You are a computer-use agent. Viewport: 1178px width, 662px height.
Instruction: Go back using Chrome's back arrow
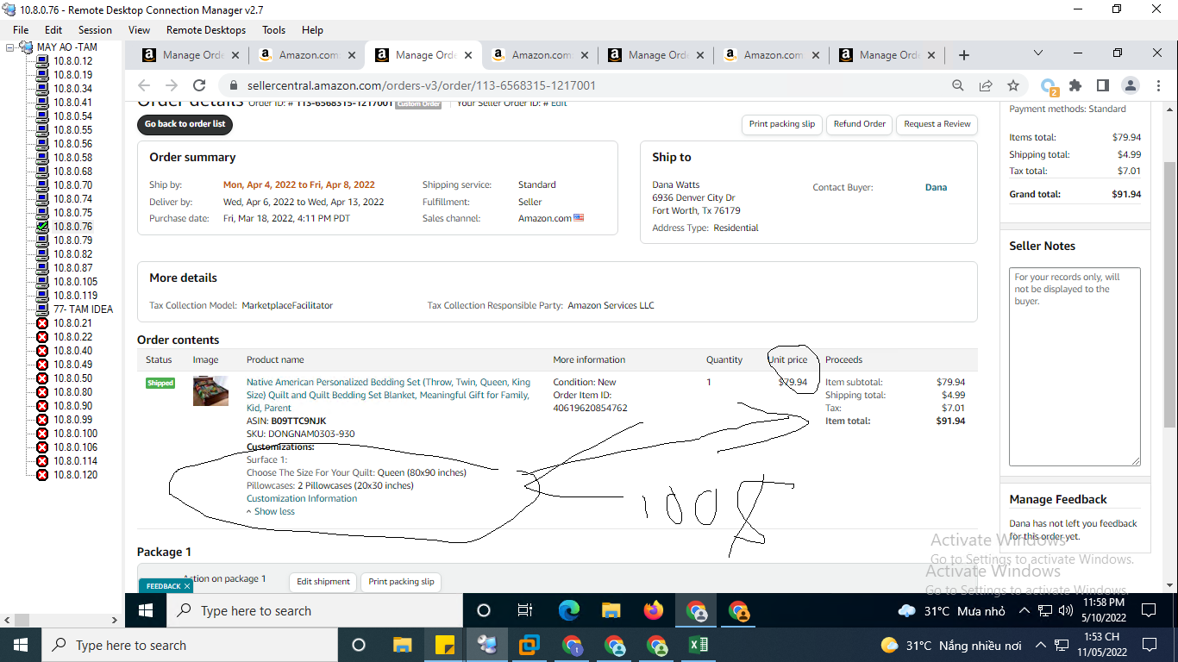click(144, 85)
